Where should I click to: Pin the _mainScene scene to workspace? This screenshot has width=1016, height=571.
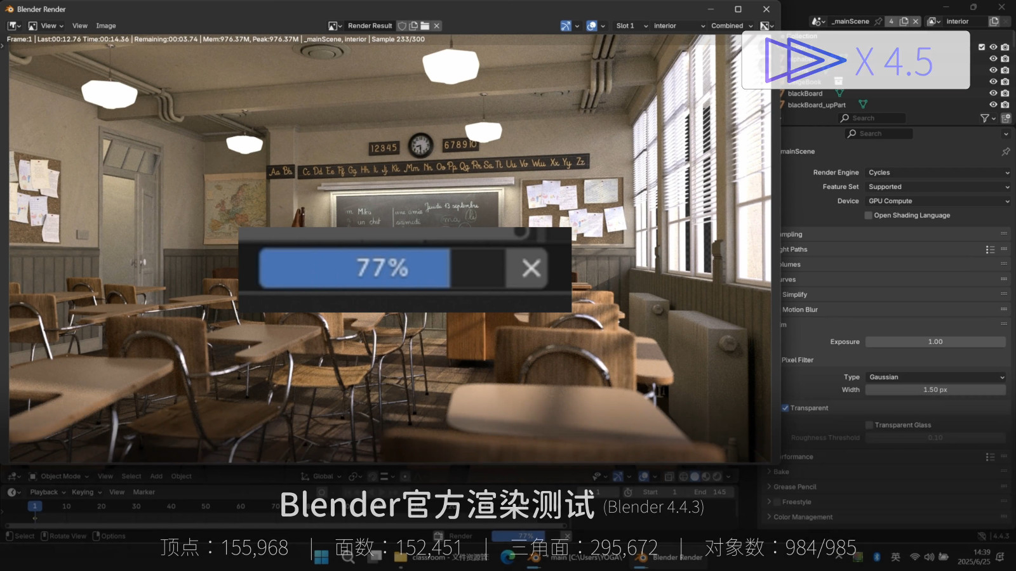[x=879, y=22]
